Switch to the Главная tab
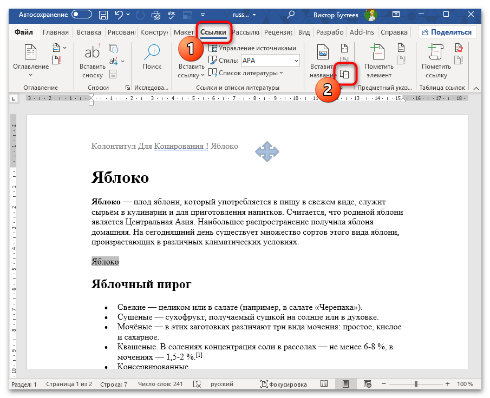 coord(56,32)
